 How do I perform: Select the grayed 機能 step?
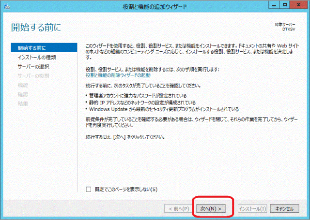[x=23, y=85]
